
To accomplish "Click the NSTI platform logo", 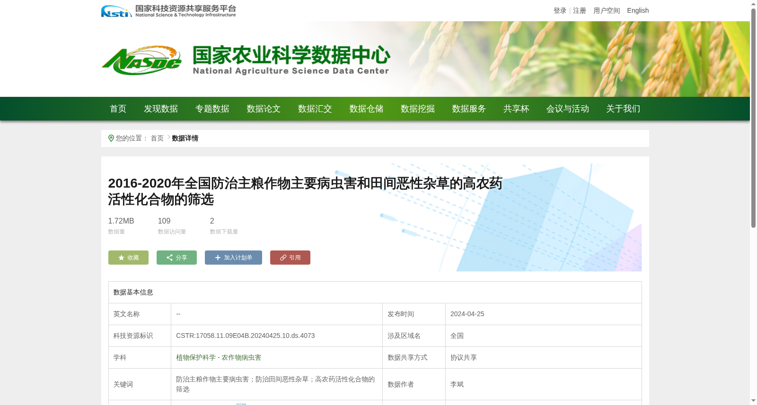I will click(168, 11).
